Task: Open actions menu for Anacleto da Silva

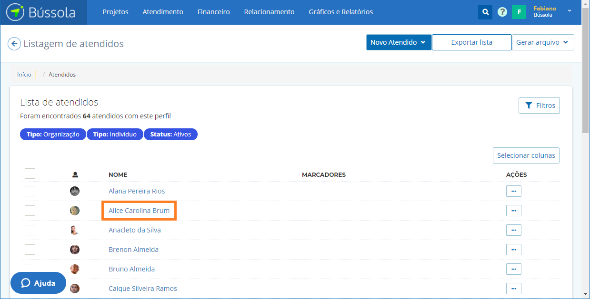Action: (x=513, y=230)
